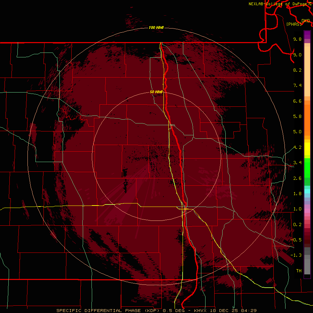Pick the orange segment of the color bar
The width and height of the screenshot is (313, 313).
307,120
